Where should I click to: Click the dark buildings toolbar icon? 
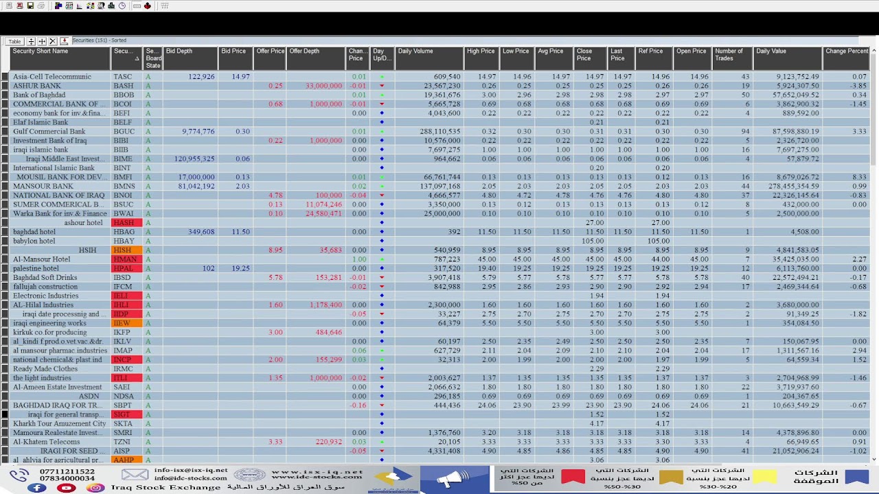111,5
